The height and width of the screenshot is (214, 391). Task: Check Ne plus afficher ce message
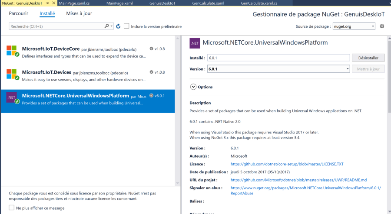[x=11, y=208]
